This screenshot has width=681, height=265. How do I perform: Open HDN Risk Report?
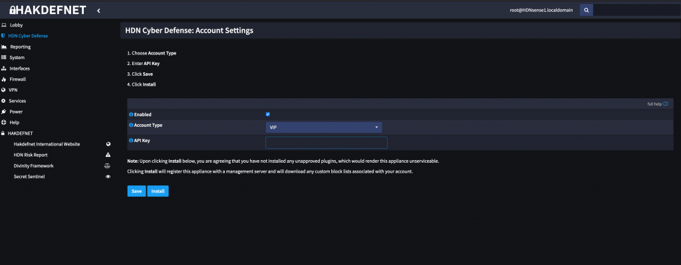[31, 155]
